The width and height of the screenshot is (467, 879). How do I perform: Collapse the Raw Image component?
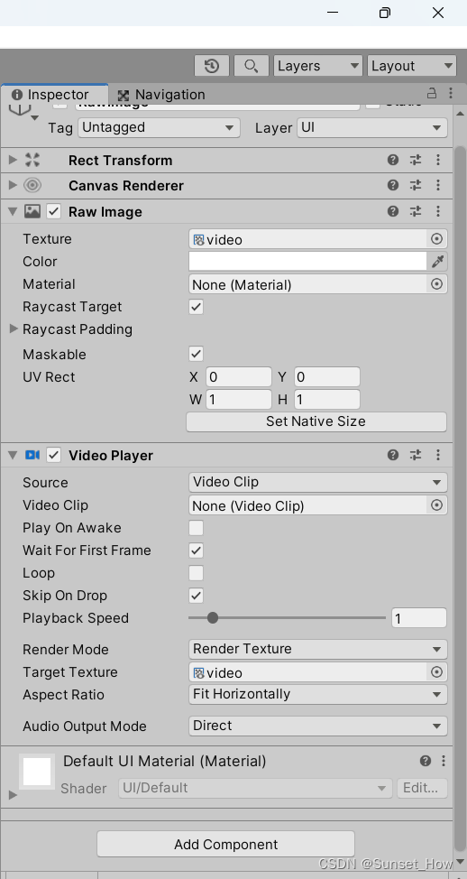click(14, 211)
